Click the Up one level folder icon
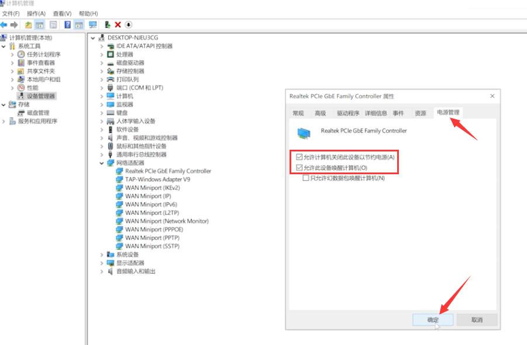Image resolution: width=527 pixels, height=345 pixels. 29,25
